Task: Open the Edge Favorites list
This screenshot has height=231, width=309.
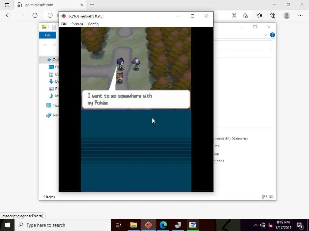Action: [260, 15]
